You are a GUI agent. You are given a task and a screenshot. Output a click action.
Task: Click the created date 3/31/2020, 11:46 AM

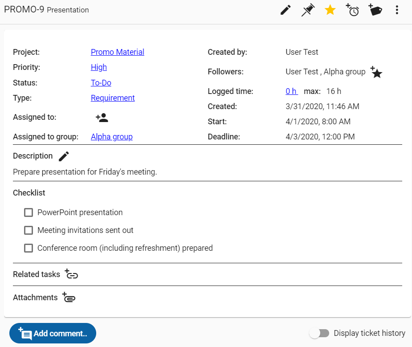coord(322,106)
